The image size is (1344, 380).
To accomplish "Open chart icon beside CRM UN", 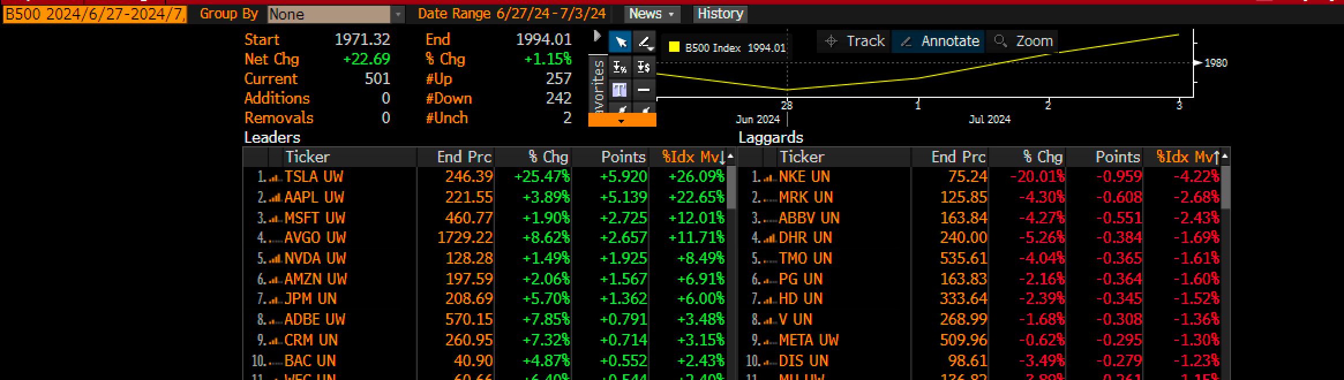I will (276, 341).
